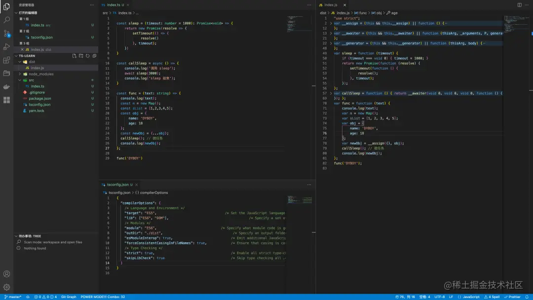This screenshot has width=533, height=300.
Task: Open explorer panel more actions ellipsis
Action: [92, 5]
